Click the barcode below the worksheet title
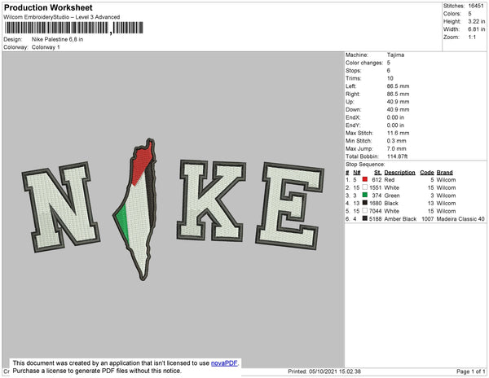This screenshot has width=489, height=378. [74, 28]
